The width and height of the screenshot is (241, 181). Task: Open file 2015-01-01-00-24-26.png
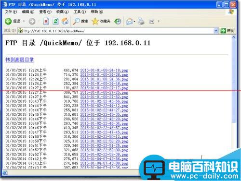[104, 75]
